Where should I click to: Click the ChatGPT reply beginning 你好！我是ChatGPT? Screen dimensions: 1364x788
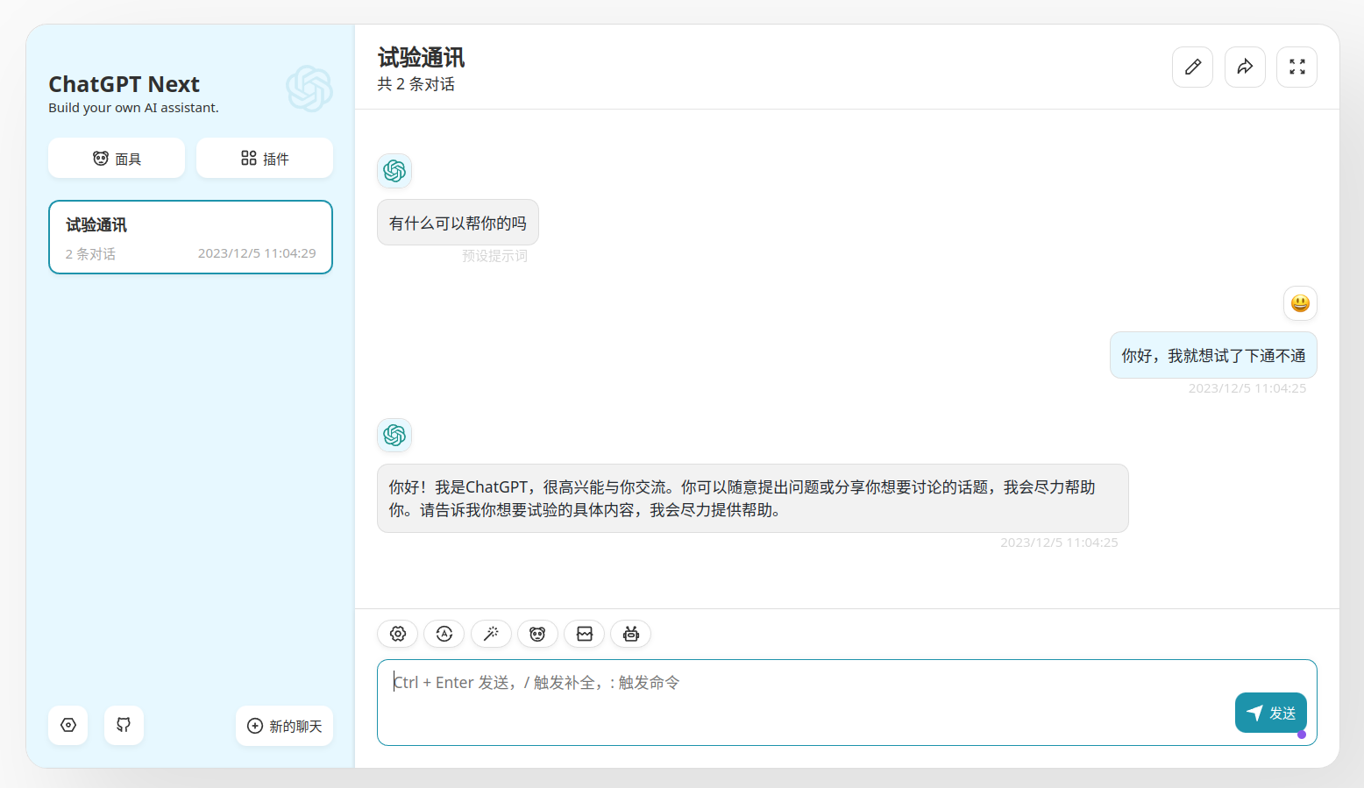click(x=752, y=498)
